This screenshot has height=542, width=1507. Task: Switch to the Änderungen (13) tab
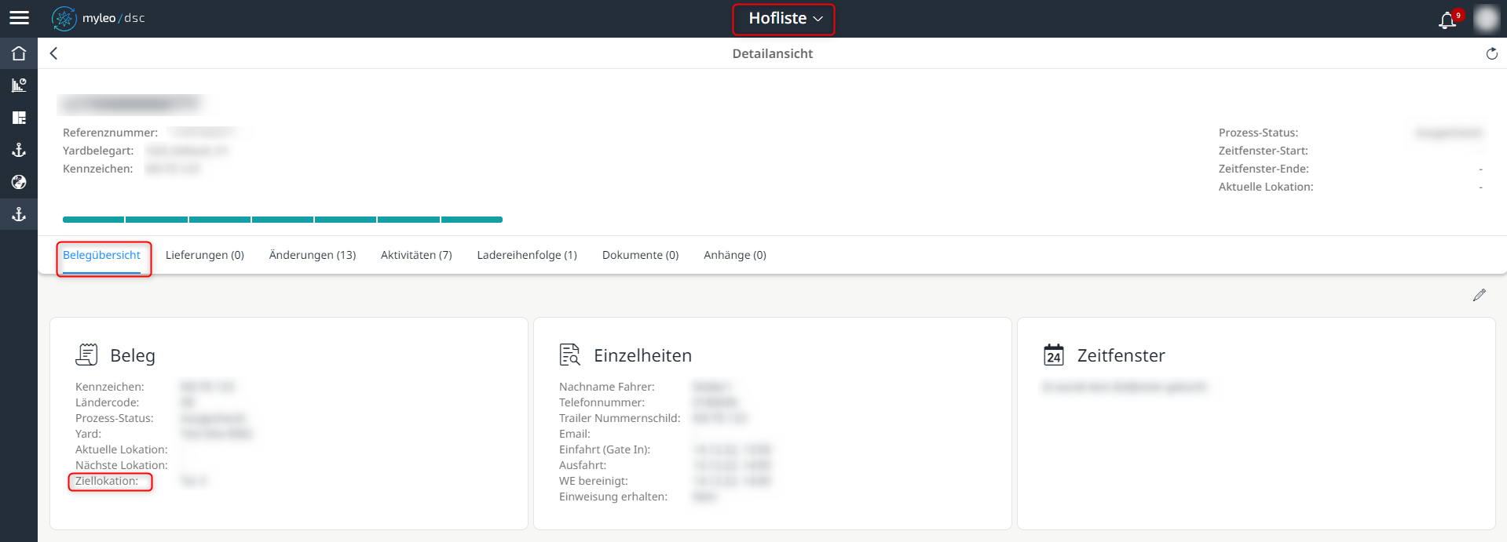(313, 255)
